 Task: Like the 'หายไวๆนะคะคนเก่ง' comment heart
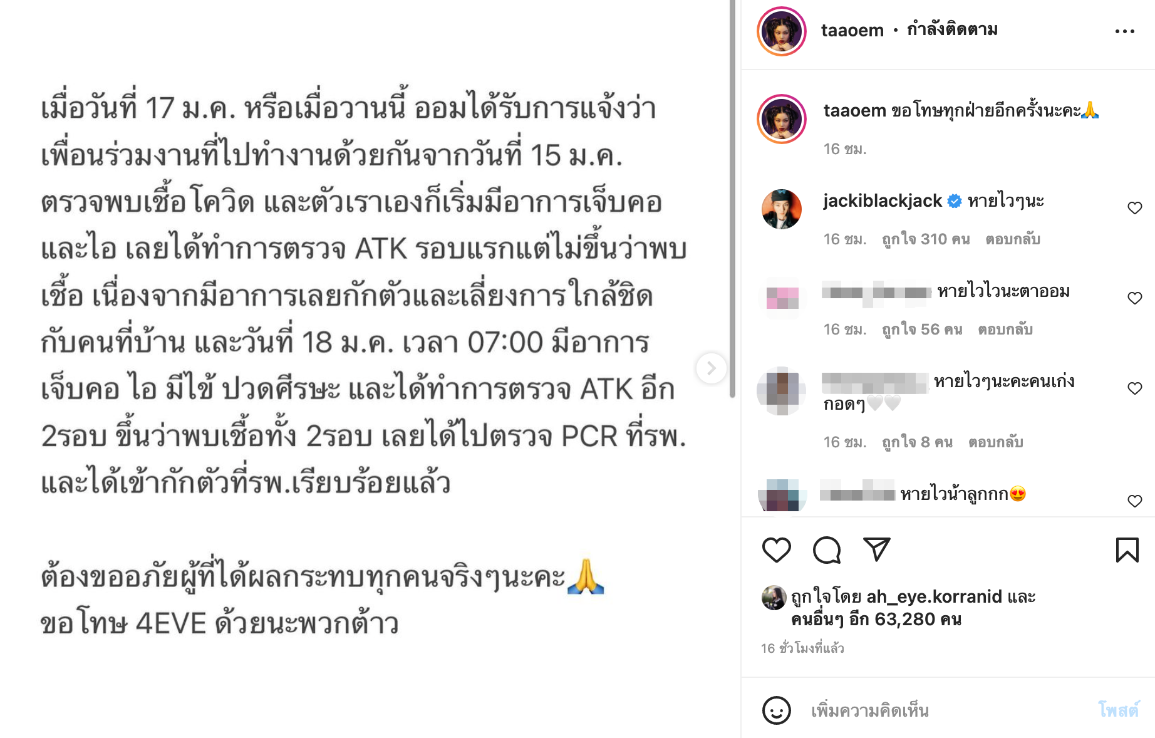tap(1135, 388)
